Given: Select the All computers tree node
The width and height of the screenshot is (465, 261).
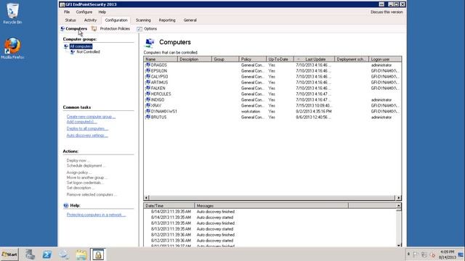Looking at the screenshot, I should (x=81, y=46).
